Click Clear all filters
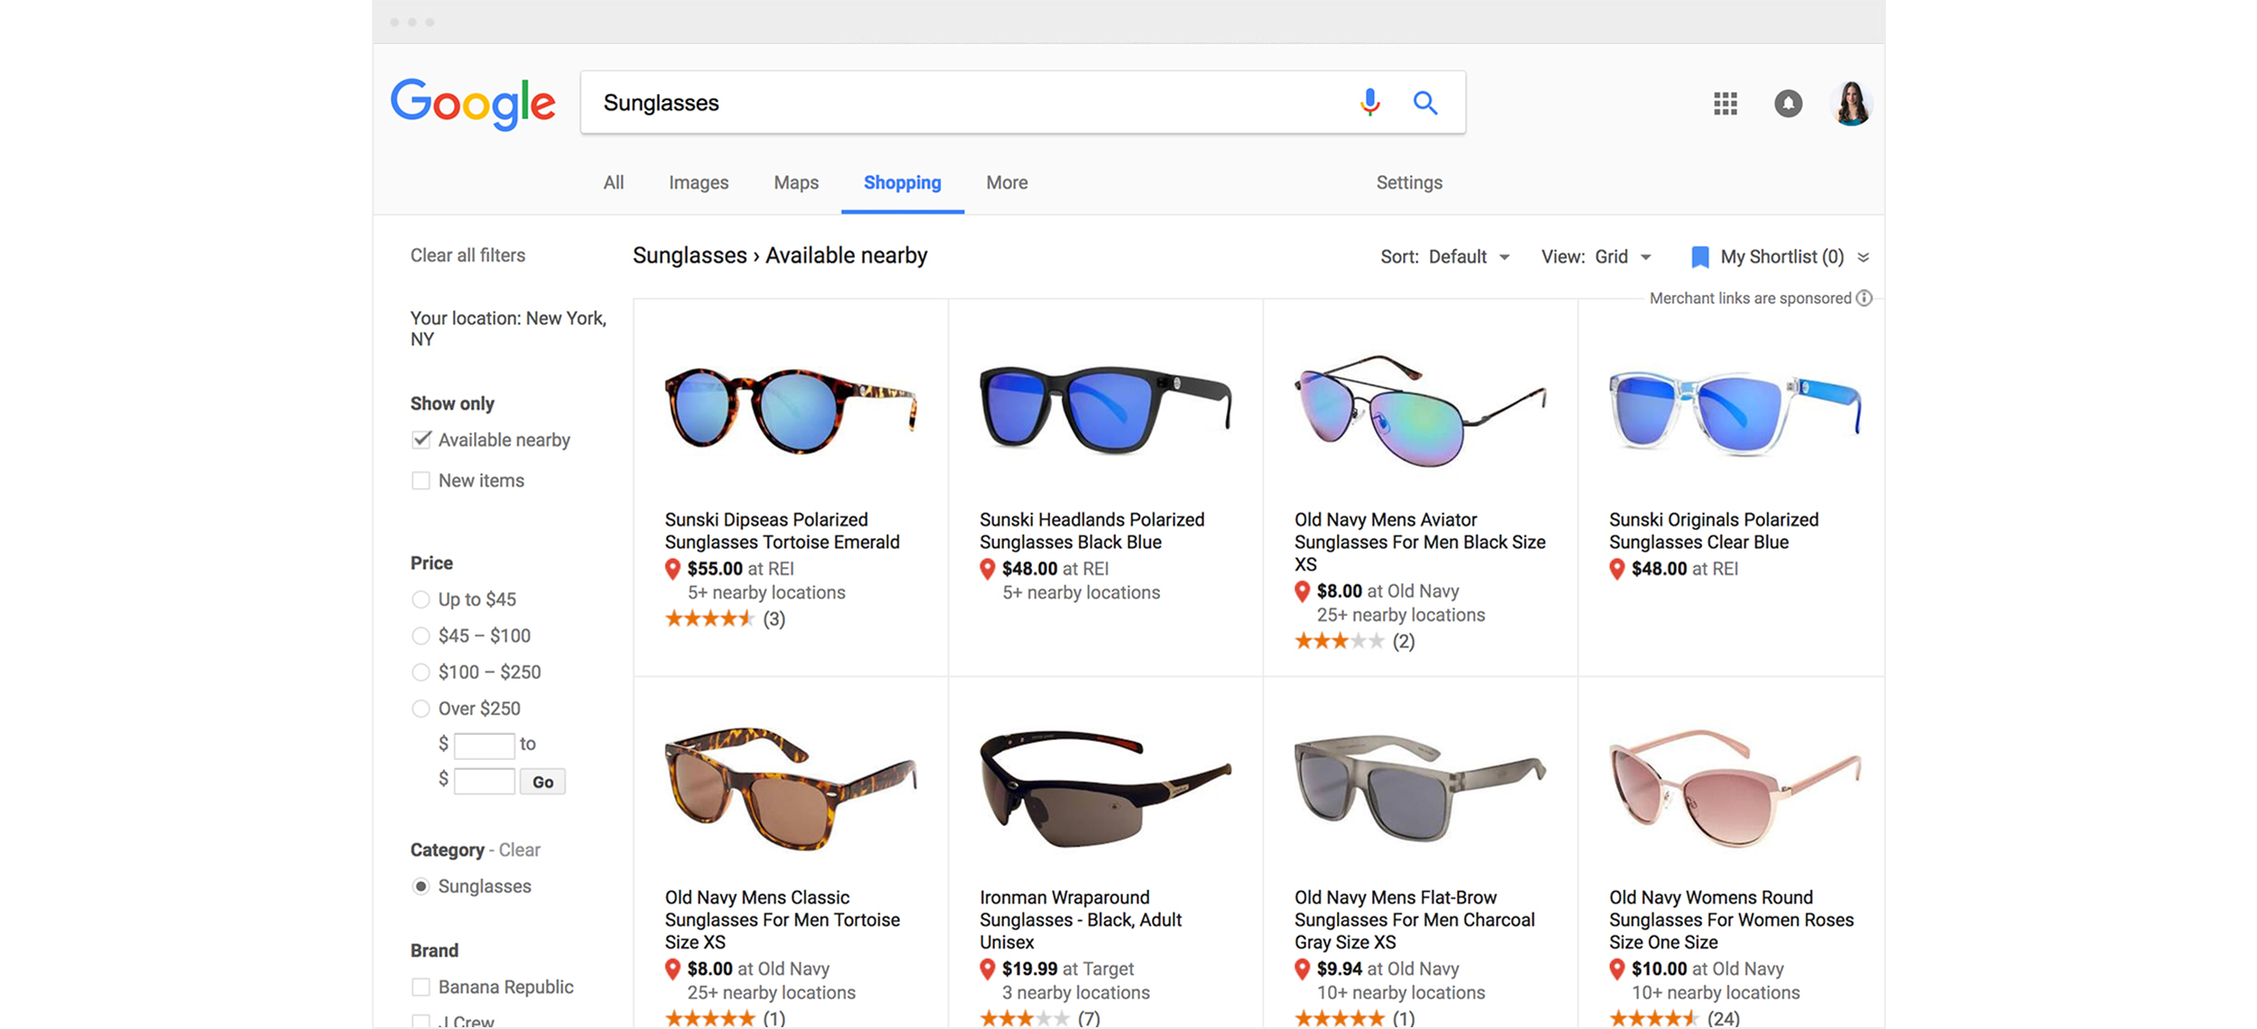Image resolution: width=2257 pixels, height=1029 pixels. coord(468,255)
